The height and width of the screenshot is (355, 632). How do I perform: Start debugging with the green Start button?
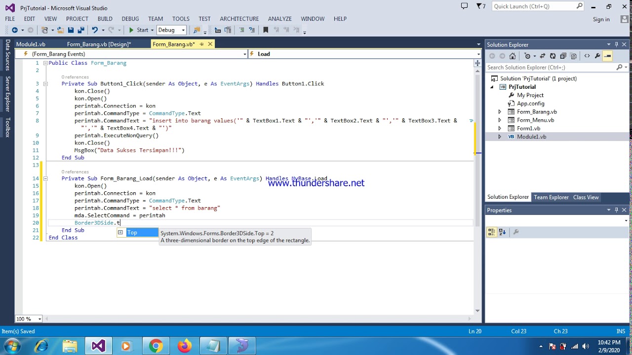point(139,30)
